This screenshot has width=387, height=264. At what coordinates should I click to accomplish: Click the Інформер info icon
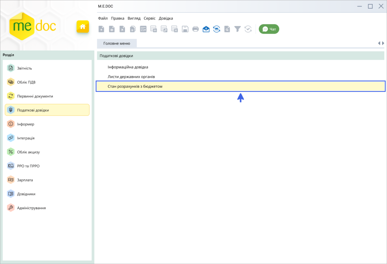click(x=11, y=124)
